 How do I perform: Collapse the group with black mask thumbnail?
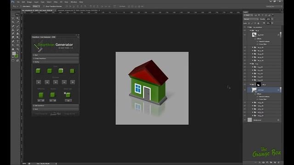coord(250,84)
